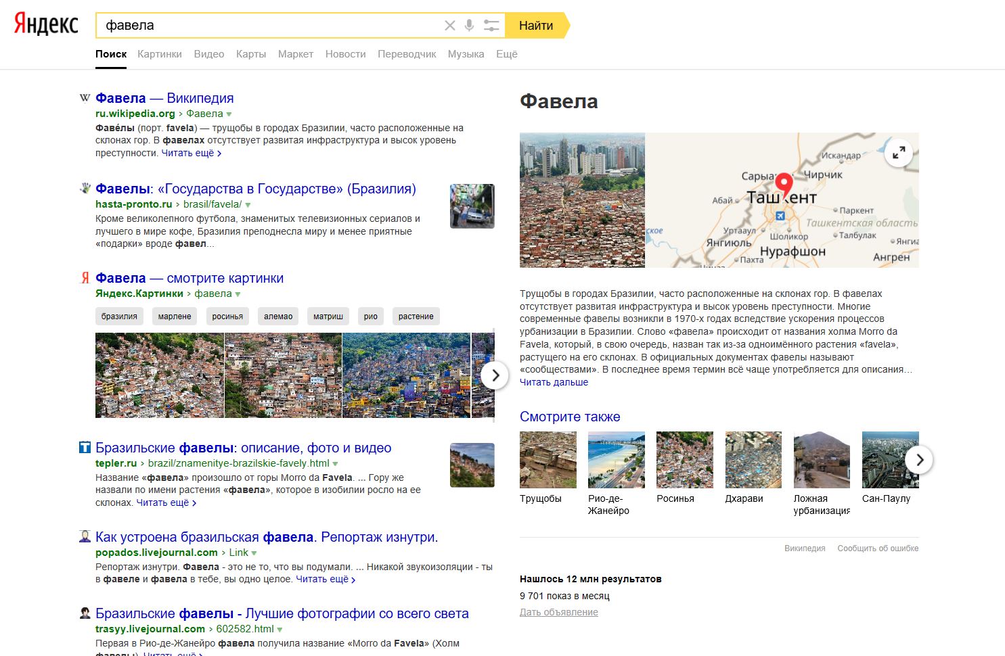Click the red map pin on Tashkent

point(783,184)
